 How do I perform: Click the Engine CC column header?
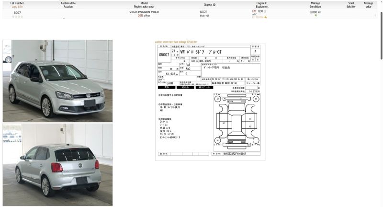coord(262,3)
